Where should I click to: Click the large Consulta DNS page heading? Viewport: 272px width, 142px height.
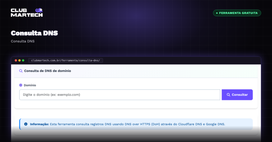(34, 33)
